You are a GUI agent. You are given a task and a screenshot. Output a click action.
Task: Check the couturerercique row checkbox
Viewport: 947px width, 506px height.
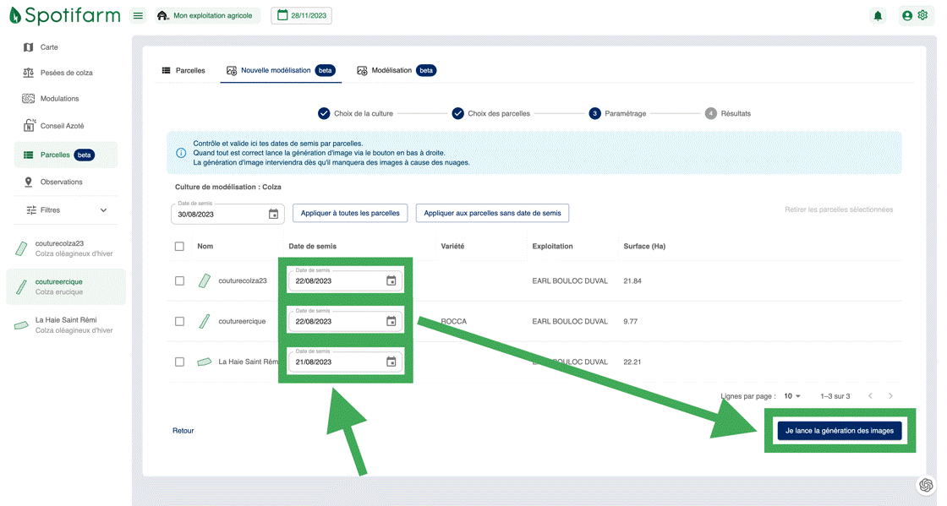coord(179,321)
